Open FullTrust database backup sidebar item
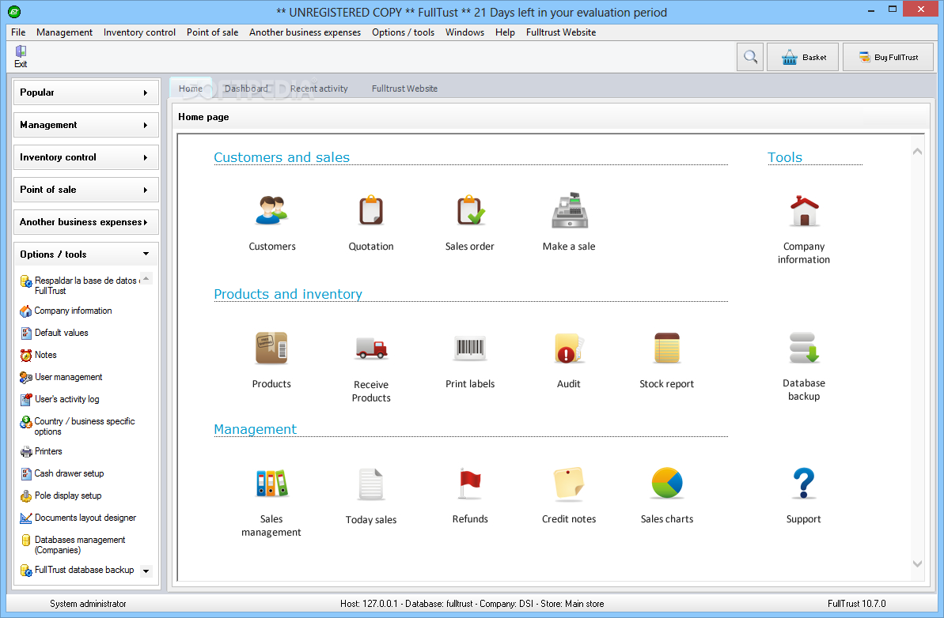The image size is (944, 618). (77, 569)
